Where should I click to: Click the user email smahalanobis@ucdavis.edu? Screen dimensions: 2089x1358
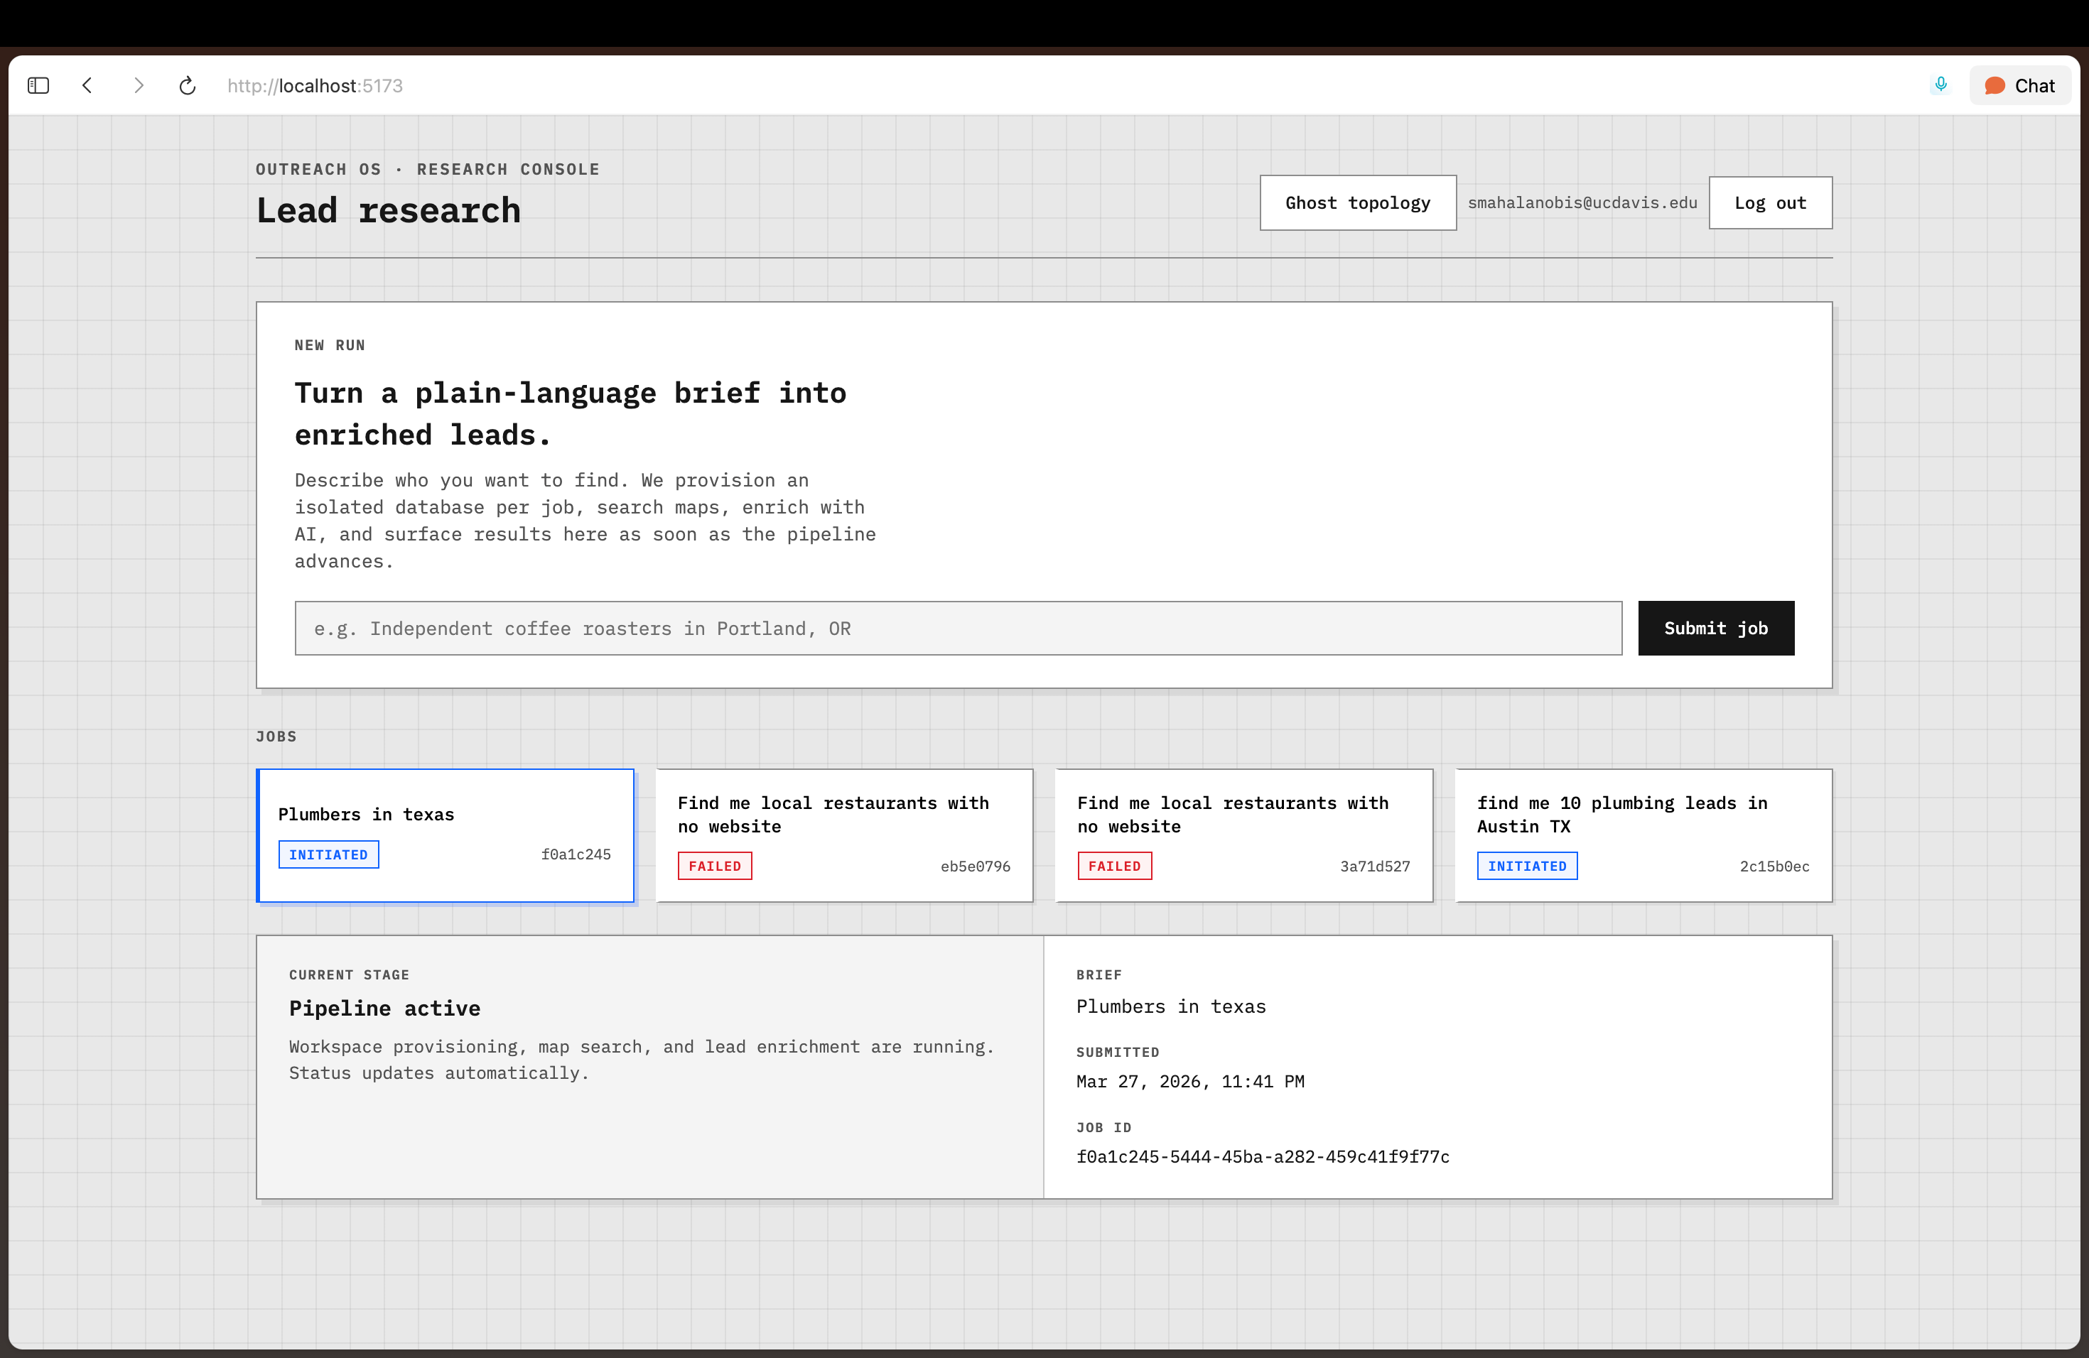pos(1582,202)
